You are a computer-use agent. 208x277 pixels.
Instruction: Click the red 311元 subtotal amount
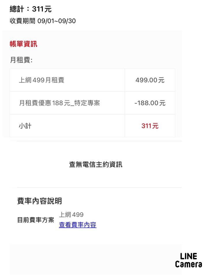tap(150, 126)
